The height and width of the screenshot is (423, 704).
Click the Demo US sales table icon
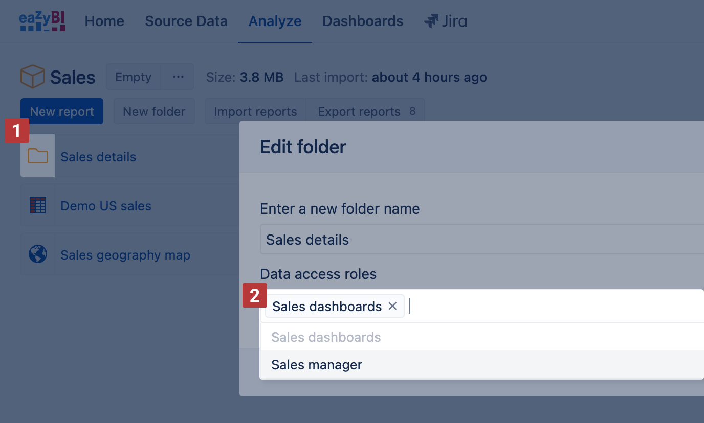point(38,205)
